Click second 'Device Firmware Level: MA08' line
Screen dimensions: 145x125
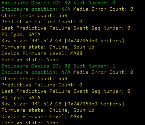pyautogui.click(x=42, y=116)
